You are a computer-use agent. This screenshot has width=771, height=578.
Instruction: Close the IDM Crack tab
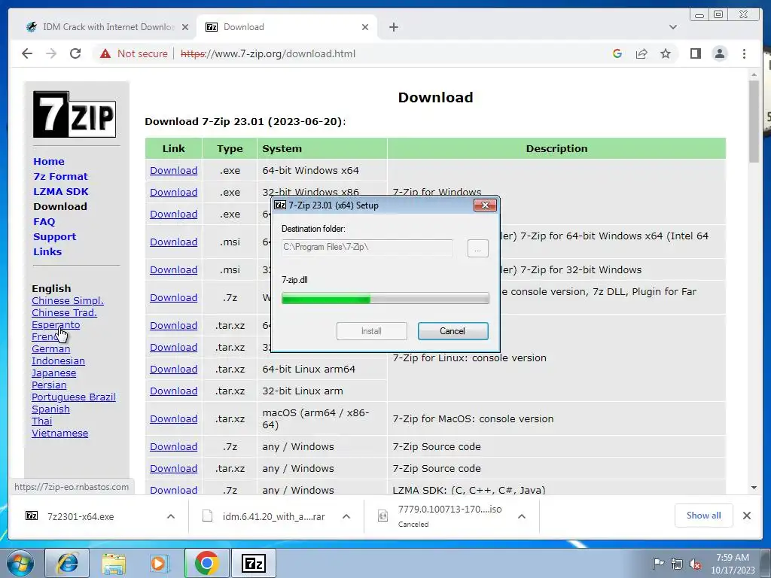pyautogui.click(x=185, y=27)
